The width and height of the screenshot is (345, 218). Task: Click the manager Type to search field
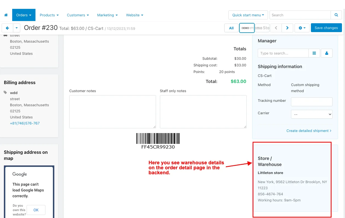click(283, 53)
